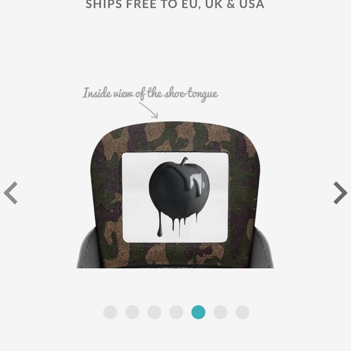Select the last carousel dot
The width and height of the screenshot is (351, 351).
click(243, 312)
